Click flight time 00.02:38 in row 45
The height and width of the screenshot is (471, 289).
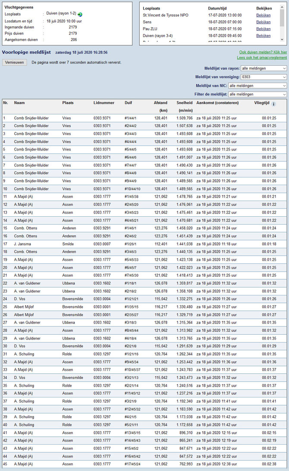point(269,464)
